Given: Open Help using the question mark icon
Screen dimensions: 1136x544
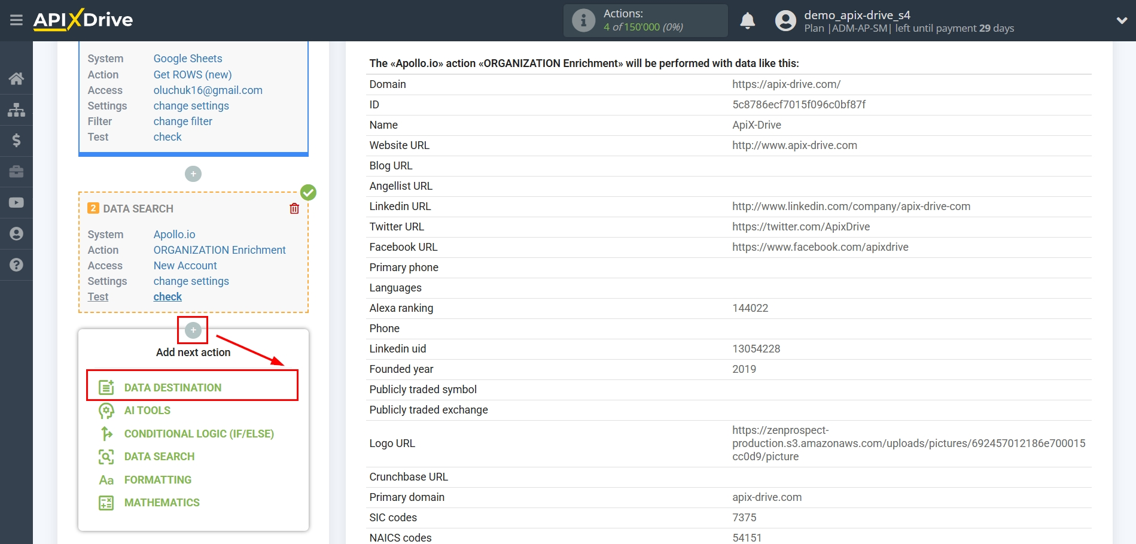Looking at the screenshot, I should (16, 264).
